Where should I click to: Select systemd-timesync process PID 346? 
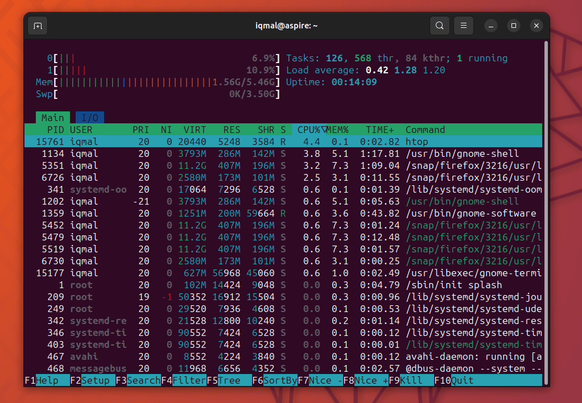point(283,333)
